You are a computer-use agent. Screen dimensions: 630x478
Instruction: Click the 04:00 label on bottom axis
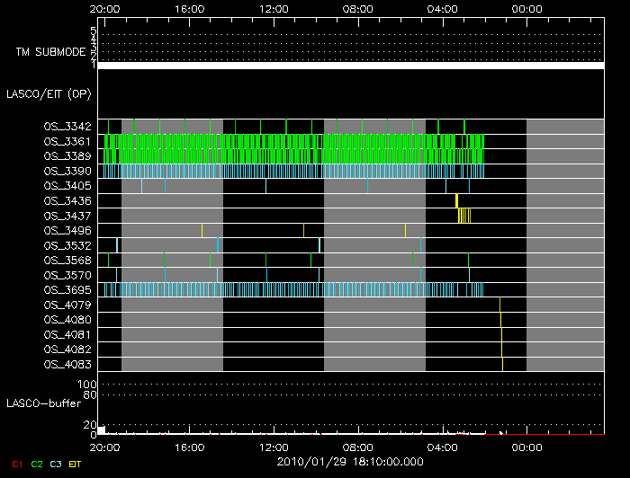(x=444, y=447)
